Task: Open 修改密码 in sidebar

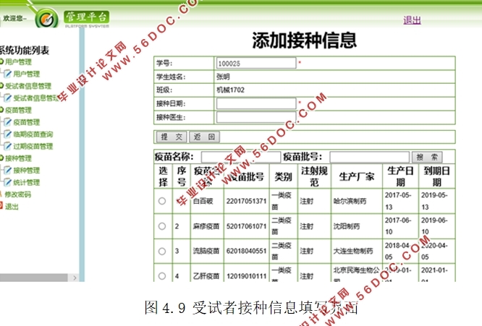Action: [x=18, y=194]
